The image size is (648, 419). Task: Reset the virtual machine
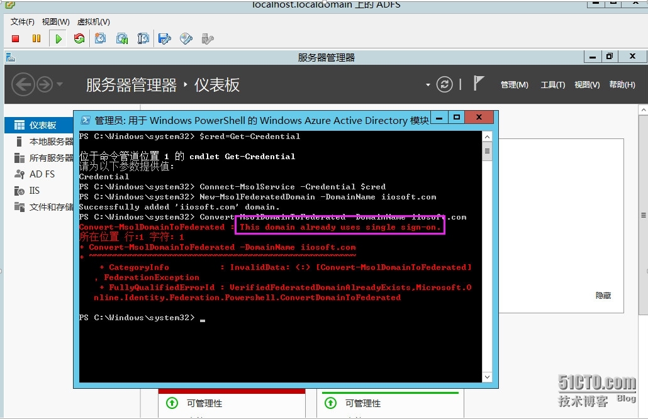(x=79, y=39)
